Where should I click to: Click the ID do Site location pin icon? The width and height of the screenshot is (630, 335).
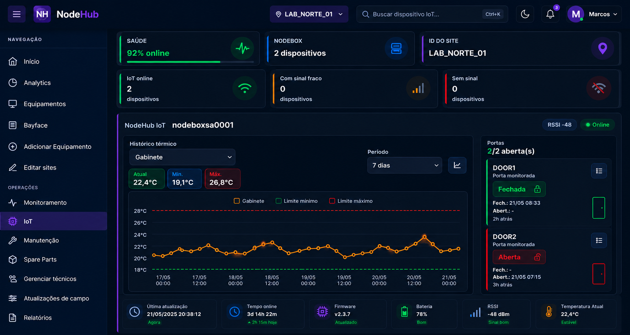click(603, 48)
